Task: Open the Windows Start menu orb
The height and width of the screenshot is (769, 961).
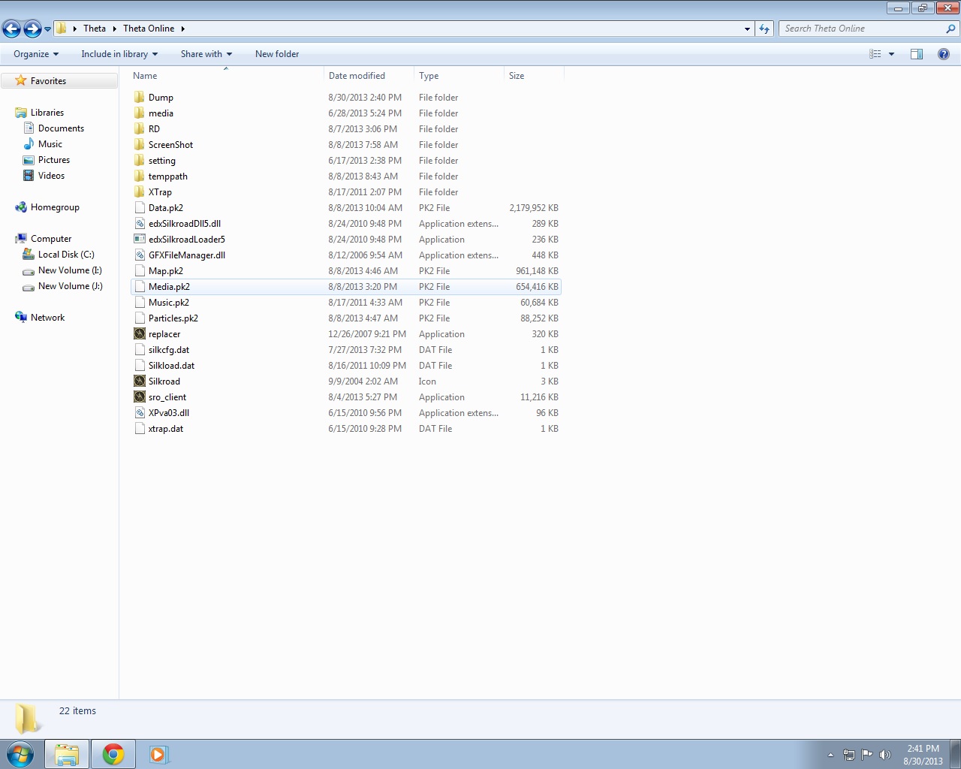Action: [20, 754]
